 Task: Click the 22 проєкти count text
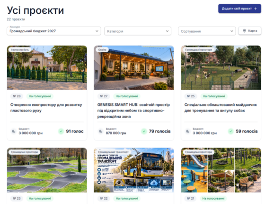(16, 19)
